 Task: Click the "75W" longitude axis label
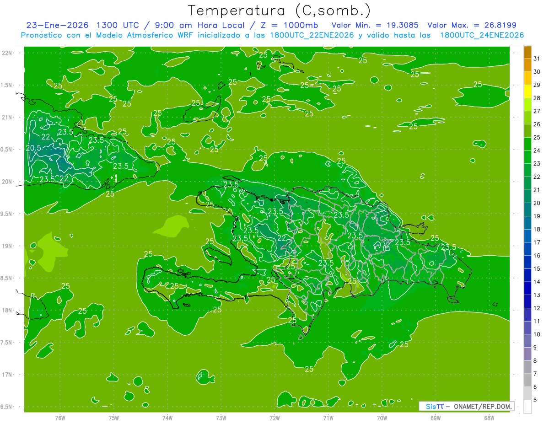pyautogui.click(x=114, y=418)
